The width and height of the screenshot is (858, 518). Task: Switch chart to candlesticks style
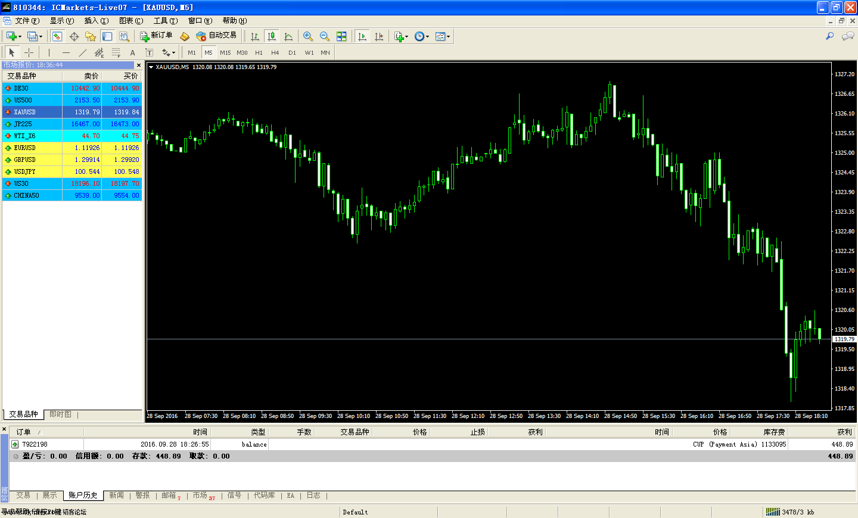(x=272, y=36)
